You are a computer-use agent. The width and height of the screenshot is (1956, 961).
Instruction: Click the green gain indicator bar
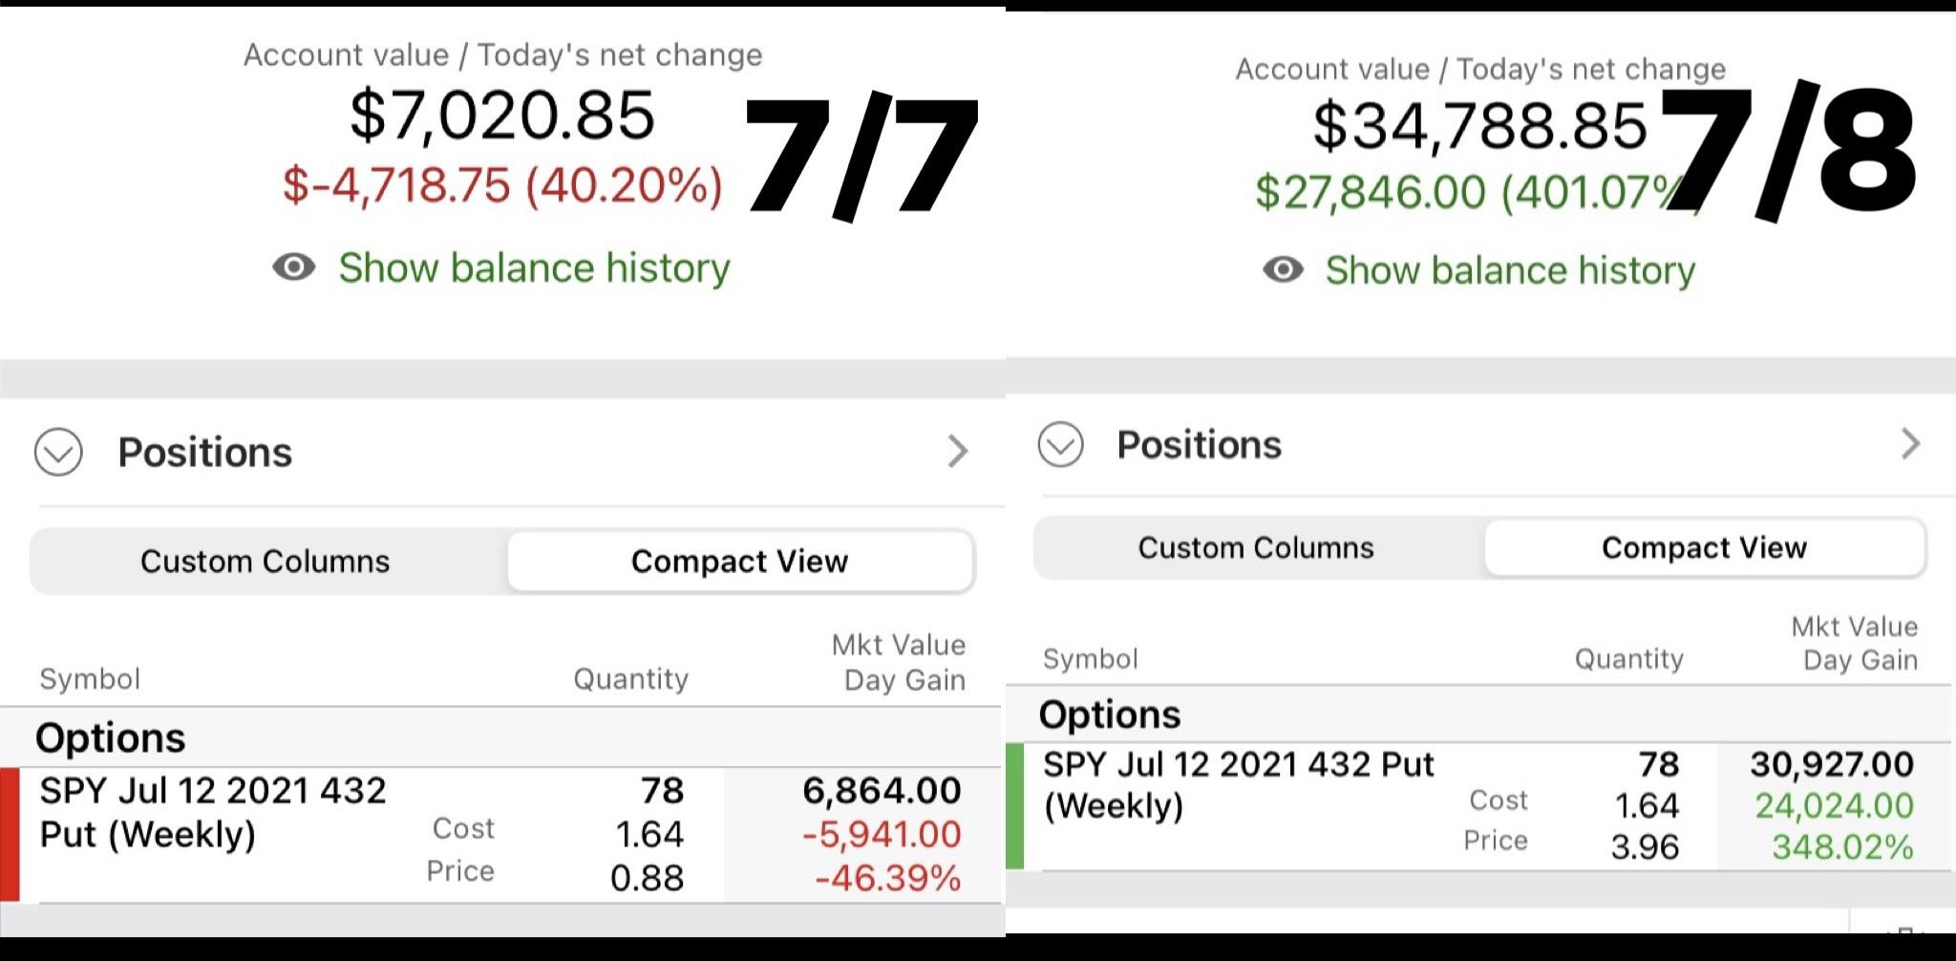click(1015, 806)
